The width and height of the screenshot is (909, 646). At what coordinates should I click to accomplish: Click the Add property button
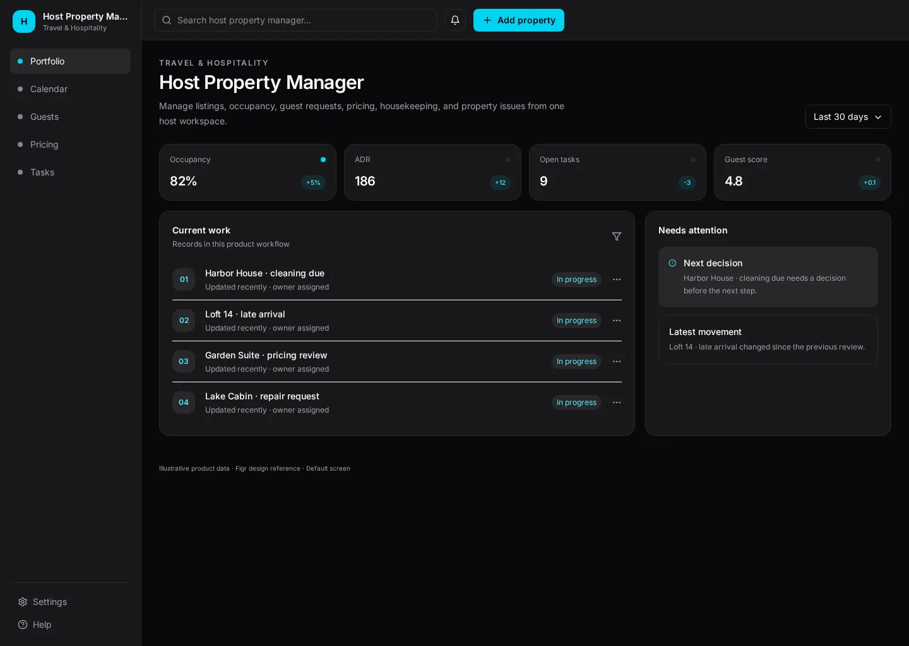point(519,20)
